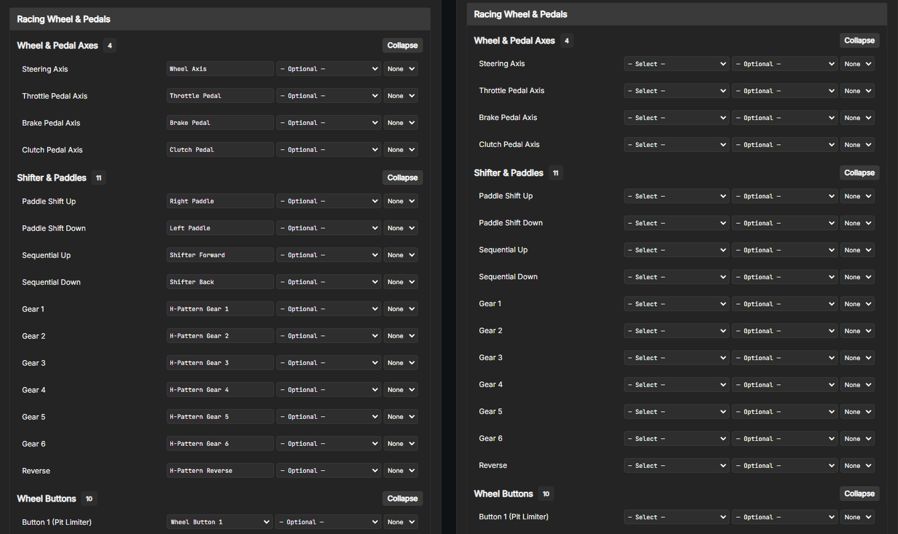Open Select dropdown for Sequential Up

pos(677,250)
